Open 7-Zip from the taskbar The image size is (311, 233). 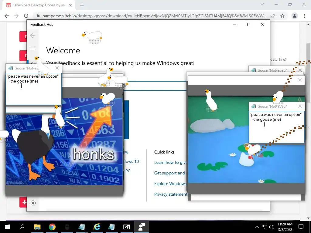127,227
